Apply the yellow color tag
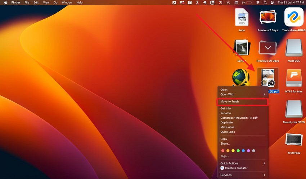 pos(233,151)
